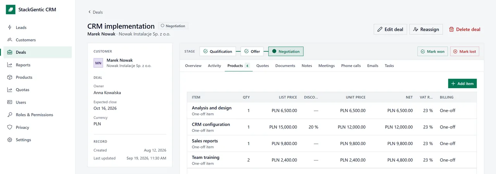Open Settings in the sidebar
The height and width of the screenshot is (174, 496).
tap(38, 140)
